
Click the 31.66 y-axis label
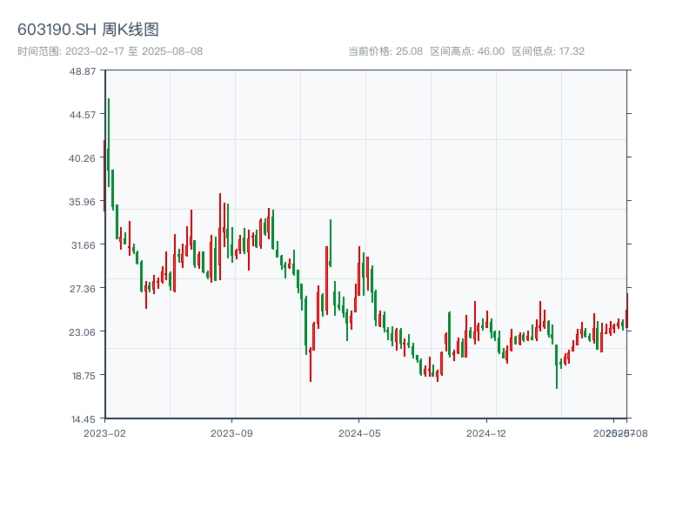tap(83, 244)
